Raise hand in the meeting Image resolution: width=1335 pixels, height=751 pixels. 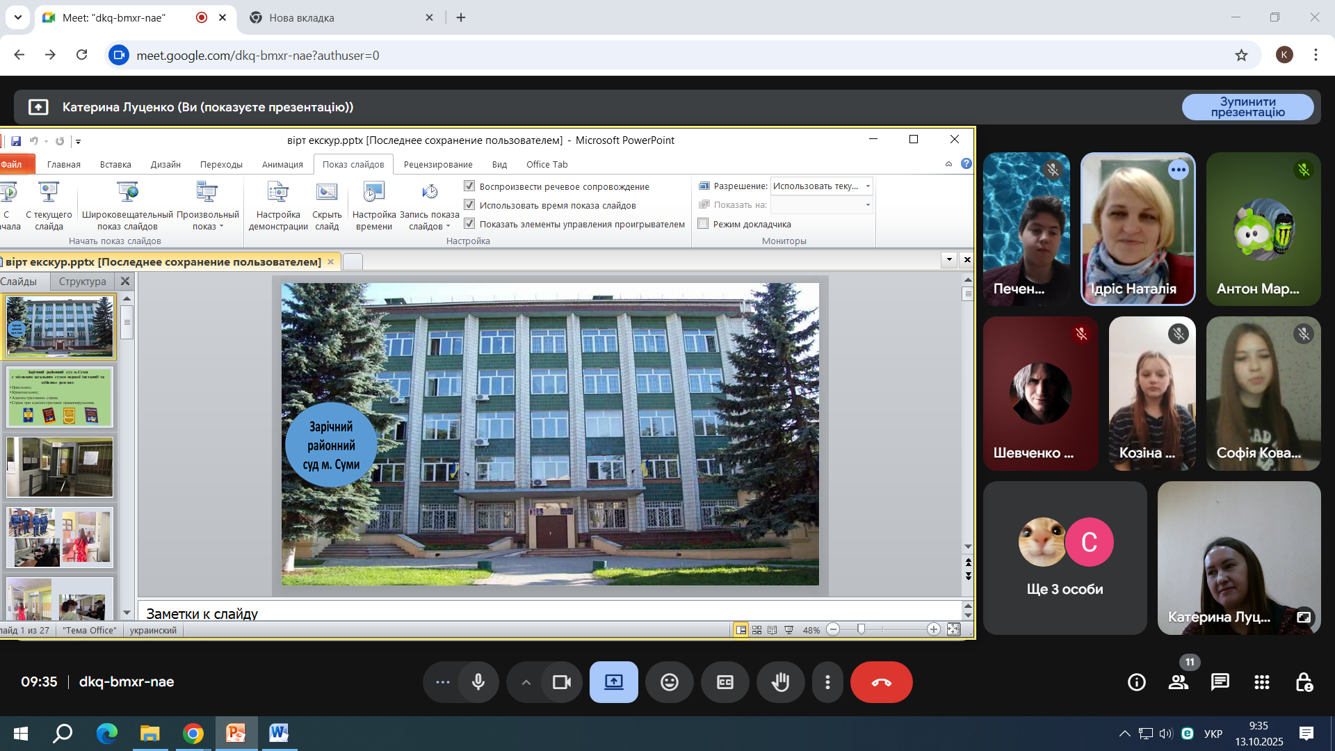pos(780,682)
